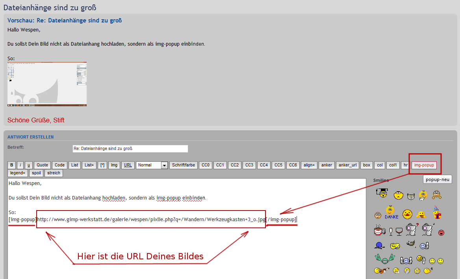Insert the graduation cap professor smiley
Screen dimensions: 460x279
coord(382,193)
